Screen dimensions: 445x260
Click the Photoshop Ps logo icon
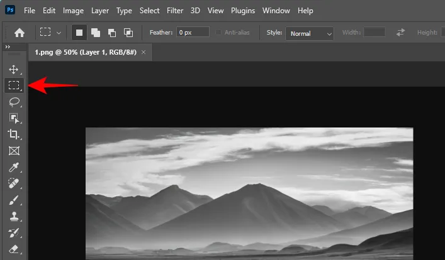coord(10,10)
